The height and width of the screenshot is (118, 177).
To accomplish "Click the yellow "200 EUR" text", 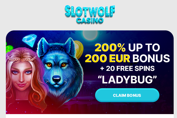I will (x=107, y=58).
